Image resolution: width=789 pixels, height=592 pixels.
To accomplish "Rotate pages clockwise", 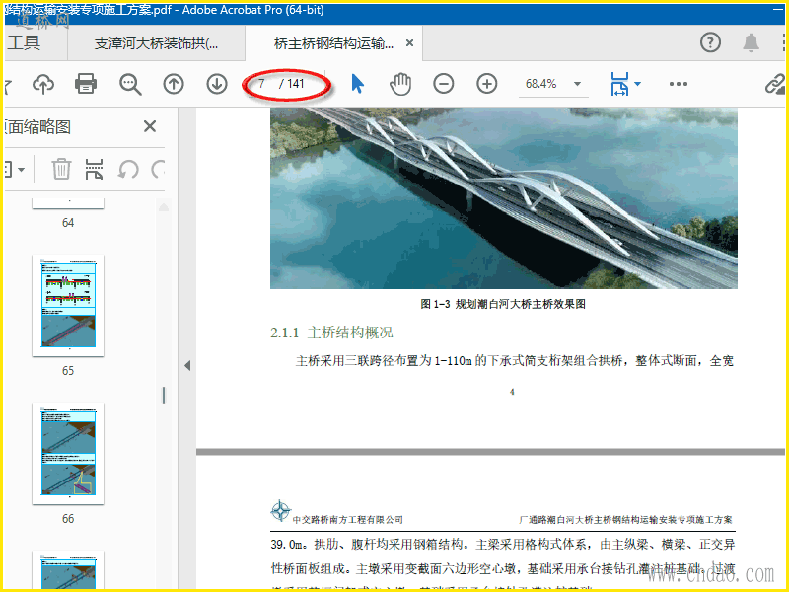I will click(x=158, y=169).
